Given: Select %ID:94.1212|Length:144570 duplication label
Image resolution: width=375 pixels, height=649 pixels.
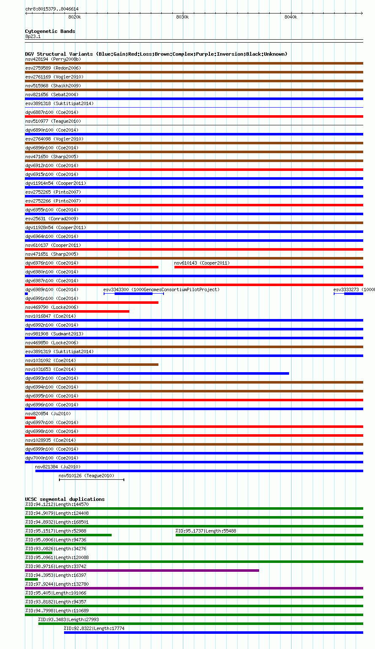Looking at the screenshot, I should click(x=57, y=504).
